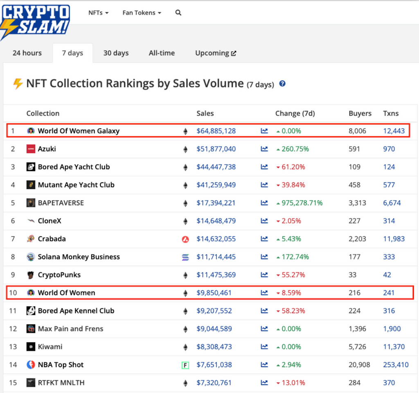Open Solana Monkey Business collection
The height and width of the screenshot is (393, 419).
(79, 257)
